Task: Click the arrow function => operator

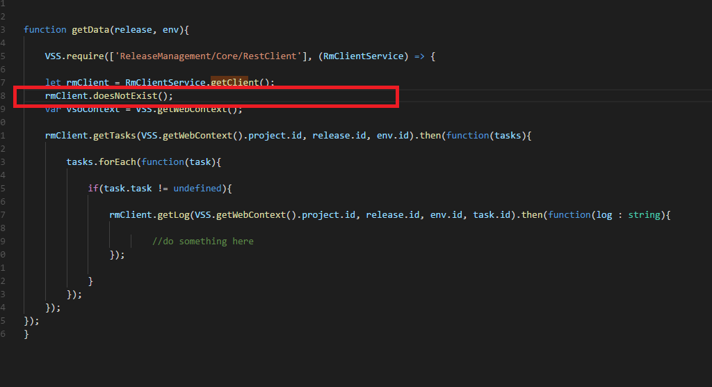Action: pos(419,56)
